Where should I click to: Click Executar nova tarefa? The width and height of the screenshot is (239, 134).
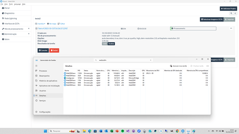pyautogui.click(x=178, y=66)
